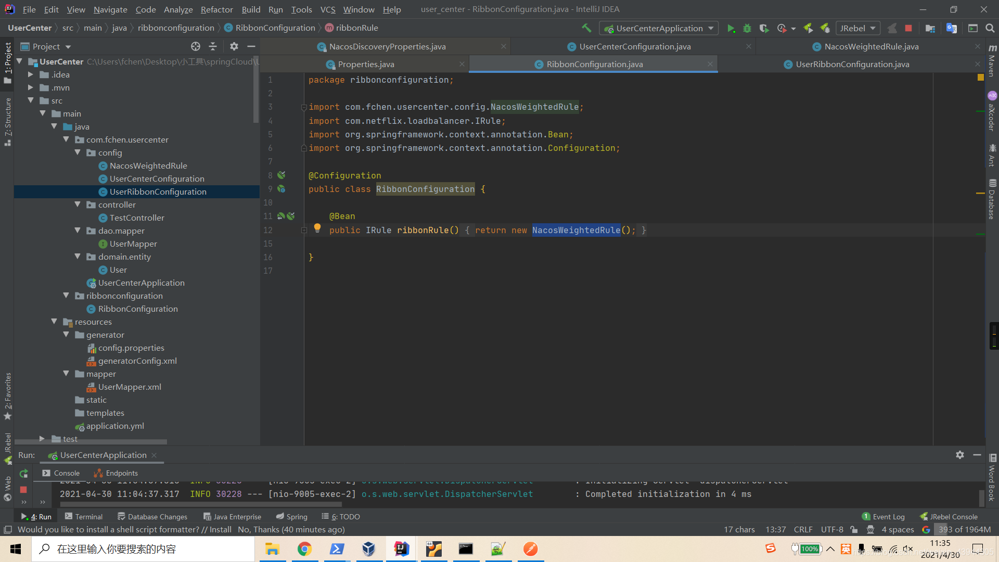999x562 pixels.
Task: Toggle the Console output visibility
Action: (67, 473)
